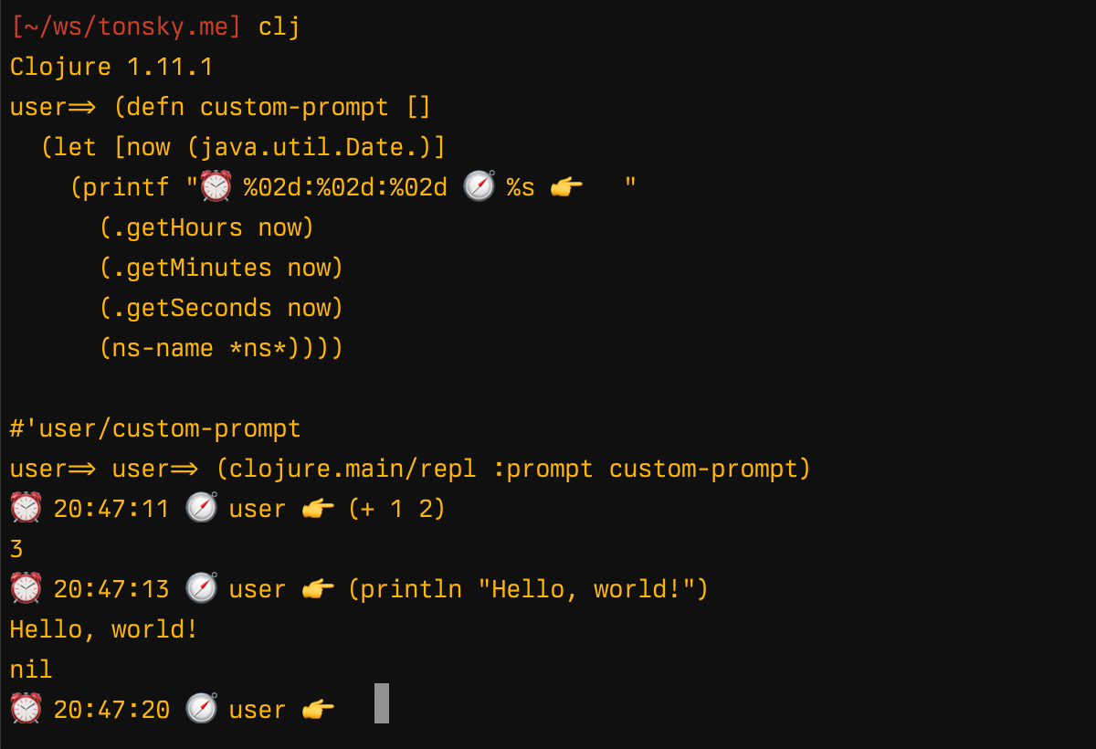The height and width of the screenshot is (749, 1096).
Task: Click the compass emoji after 20:47:13
Action: (x=201, y=589)
